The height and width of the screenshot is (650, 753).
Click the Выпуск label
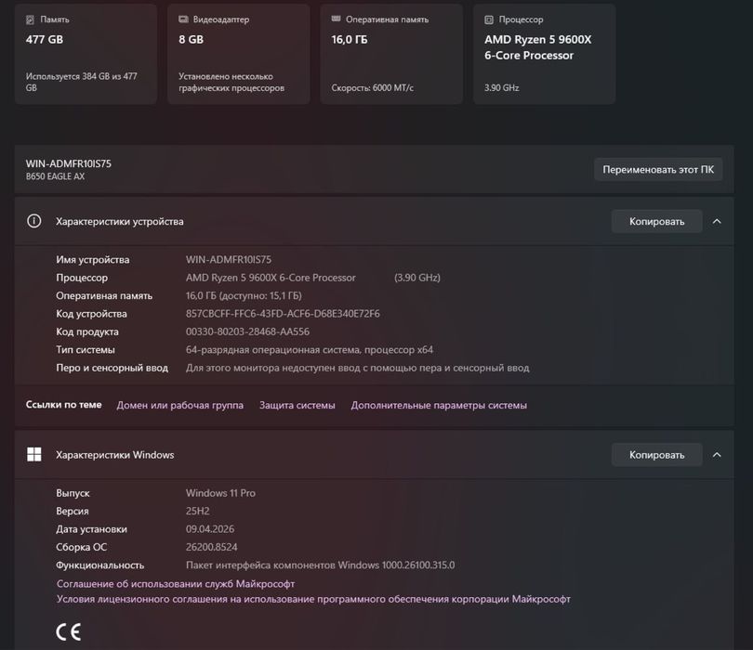[x=73, y=493]
